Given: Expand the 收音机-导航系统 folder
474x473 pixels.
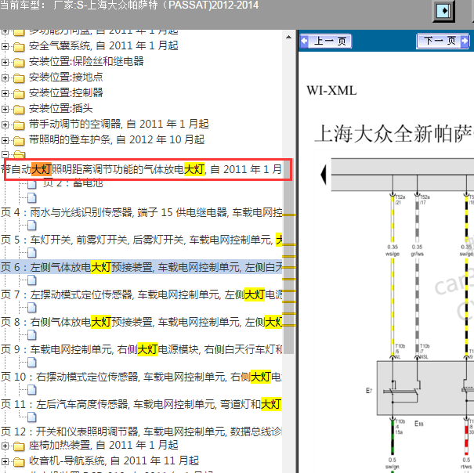Looking at the screenshot, I should click(5, 461).
